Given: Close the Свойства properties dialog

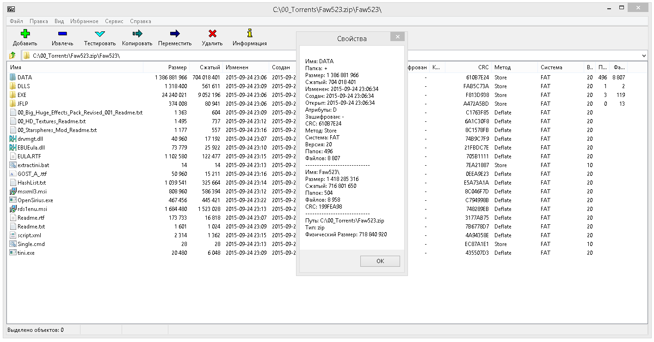Looking at the screenshot, I should coord(397,37).
